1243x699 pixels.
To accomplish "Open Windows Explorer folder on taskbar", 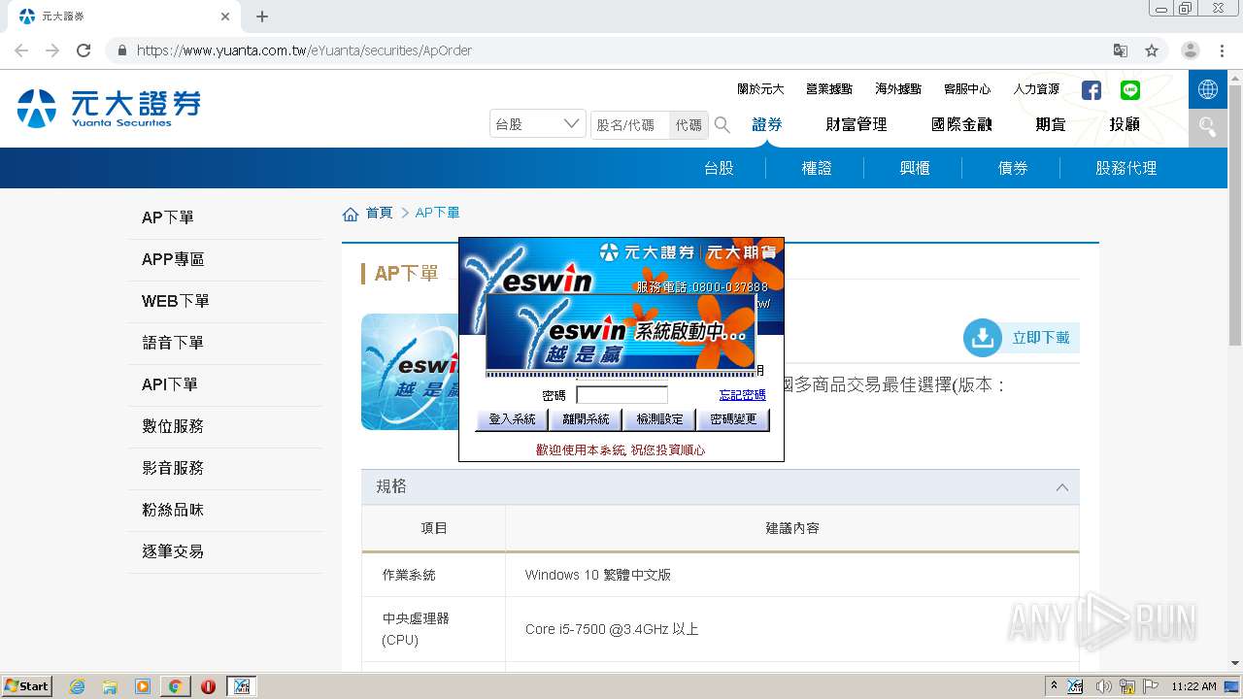I will 110,686.
